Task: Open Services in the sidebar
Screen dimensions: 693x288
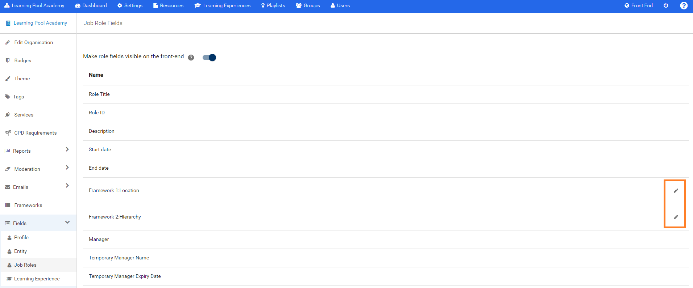Action: point(24,115)
